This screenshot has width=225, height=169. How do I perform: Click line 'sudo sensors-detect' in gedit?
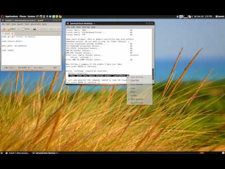[12, 41]
